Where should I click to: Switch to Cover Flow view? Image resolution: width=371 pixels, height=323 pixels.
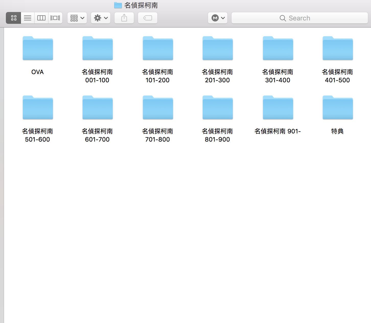point(55,18)
